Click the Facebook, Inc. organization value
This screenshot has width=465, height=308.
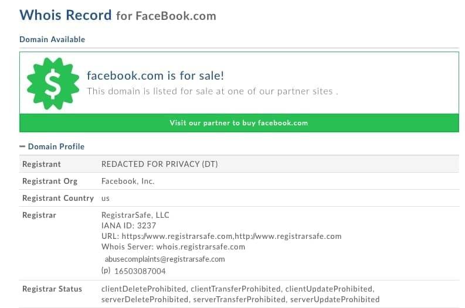(128, 182)
